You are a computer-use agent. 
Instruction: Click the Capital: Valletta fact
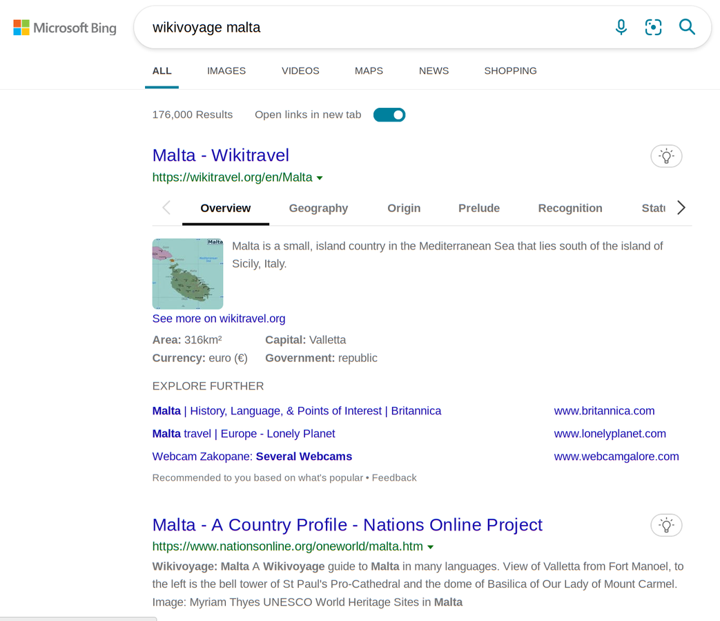305,340
